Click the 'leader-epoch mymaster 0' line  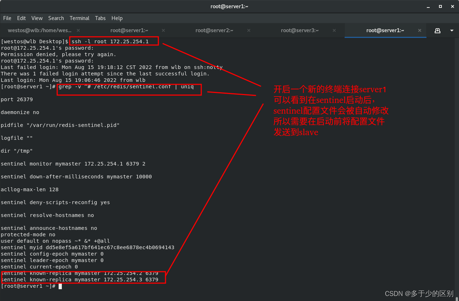52,260
